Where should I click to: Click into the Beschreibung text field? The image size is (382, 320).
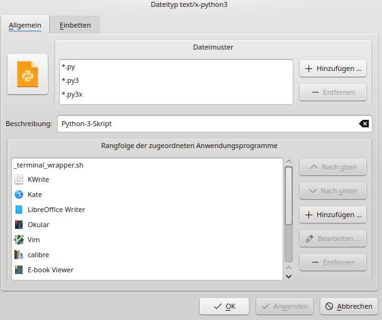tap(207, 124)
